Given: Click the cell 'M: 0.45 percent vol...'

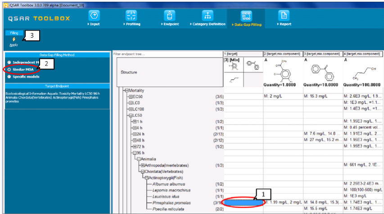Looking at the screenshot, I should pyautogui.click(x=363, y=127).
